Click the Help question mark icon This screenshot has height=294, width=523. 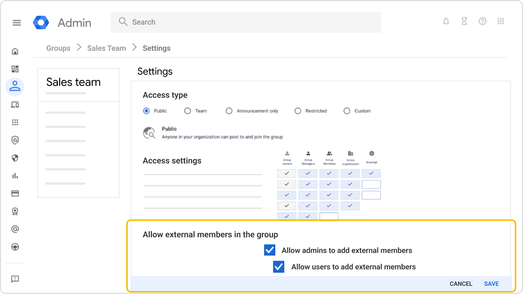pyautogui.click(x=483, y=22)
